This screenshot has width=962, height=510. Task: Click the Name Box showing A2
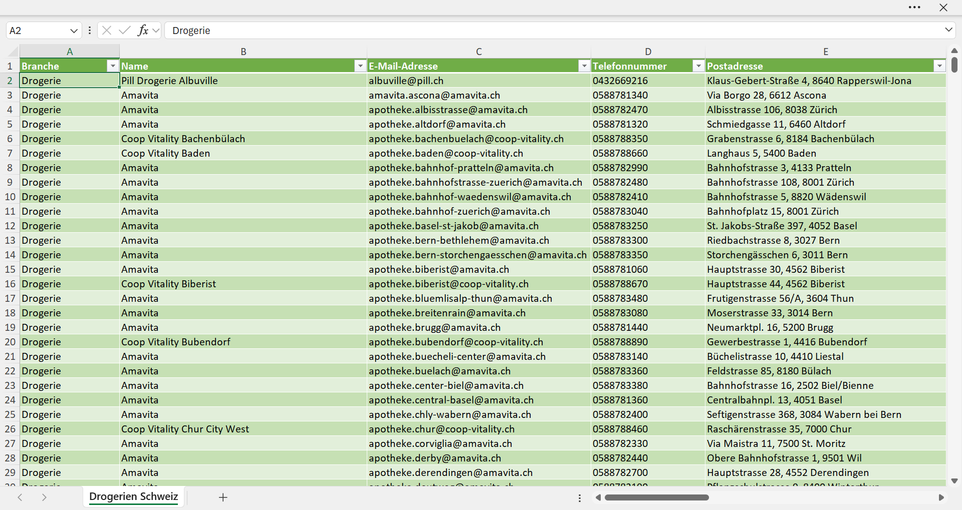point(38,31)
